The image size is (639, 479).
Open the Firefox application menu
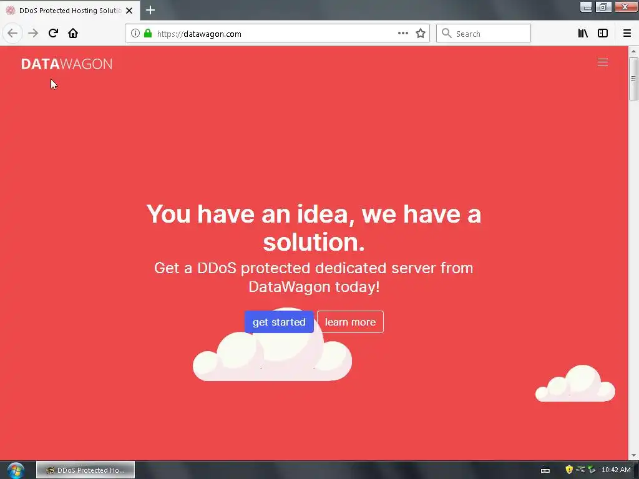627,34
